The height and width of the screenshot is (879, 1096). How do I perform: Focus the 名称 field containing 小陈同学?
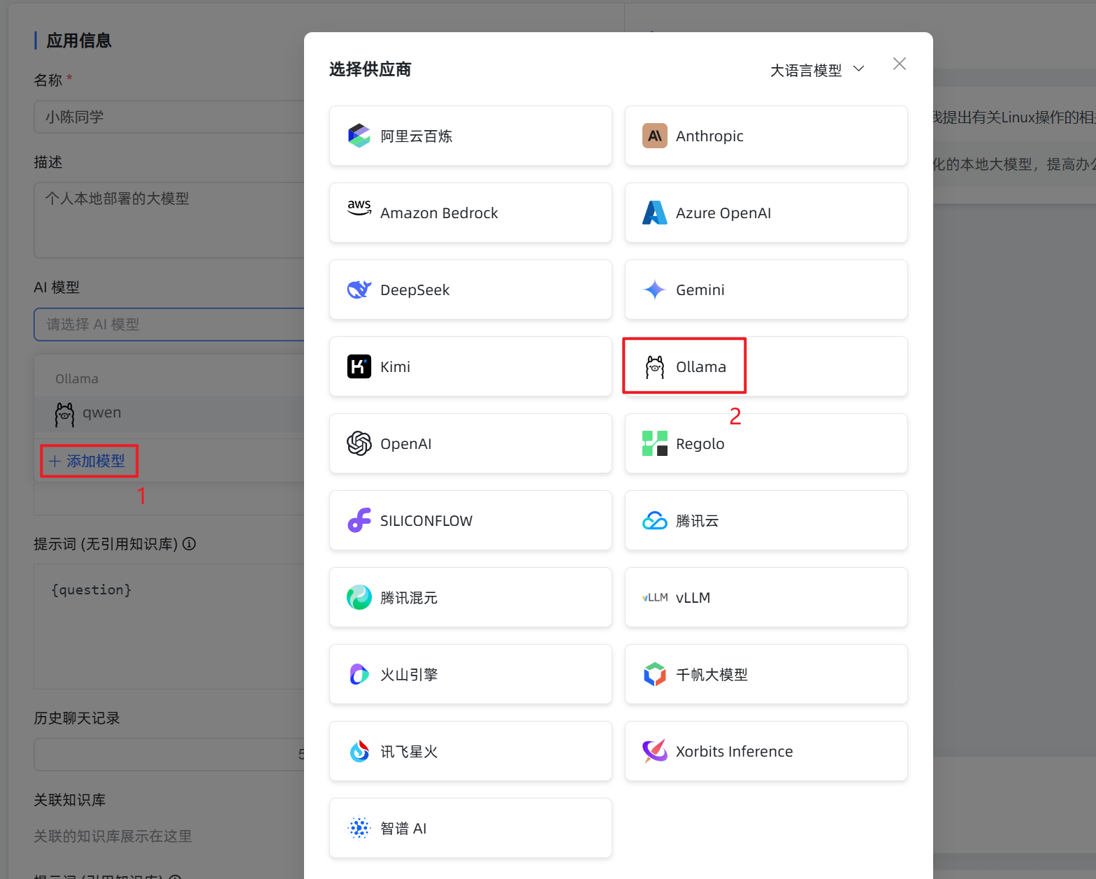169,117
